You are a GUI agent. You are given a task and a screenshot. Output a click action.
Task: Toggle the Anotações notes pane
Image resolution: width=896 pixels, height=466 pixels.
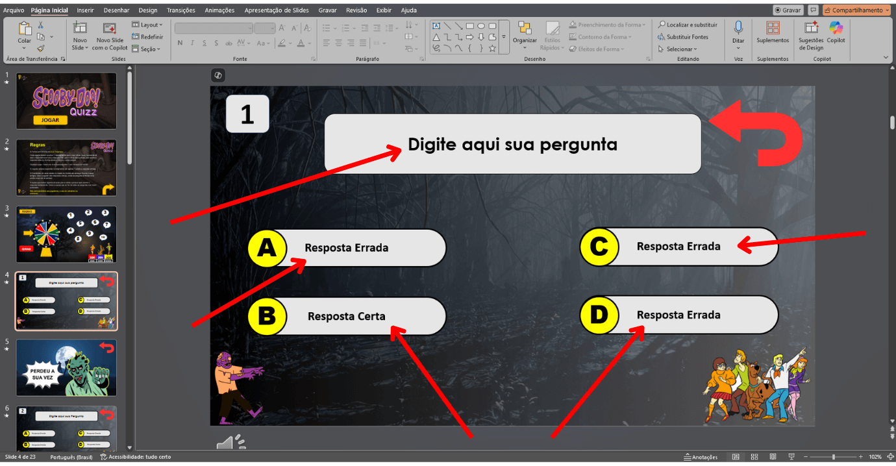pos(701,457)
